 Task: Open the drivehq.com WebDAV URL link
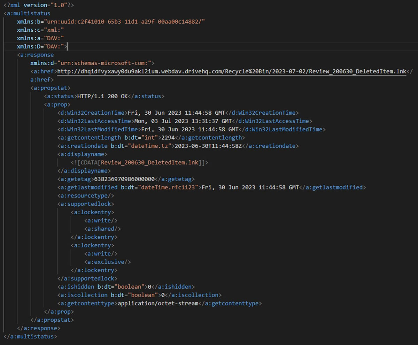(x=232, y=71)
